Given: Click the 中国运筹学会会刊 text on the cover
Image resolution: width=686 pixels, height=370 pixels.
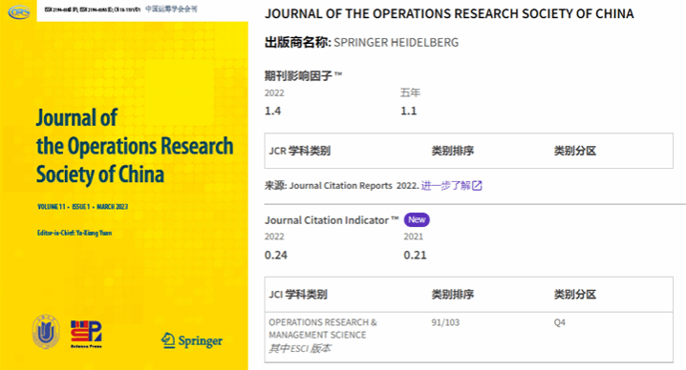Looking at the screenshot, I should [x=171, y=10].
